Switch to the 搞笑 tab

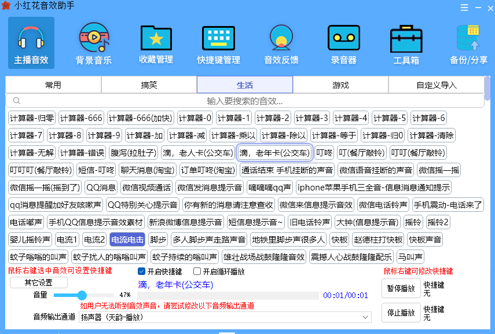point(149,85)
